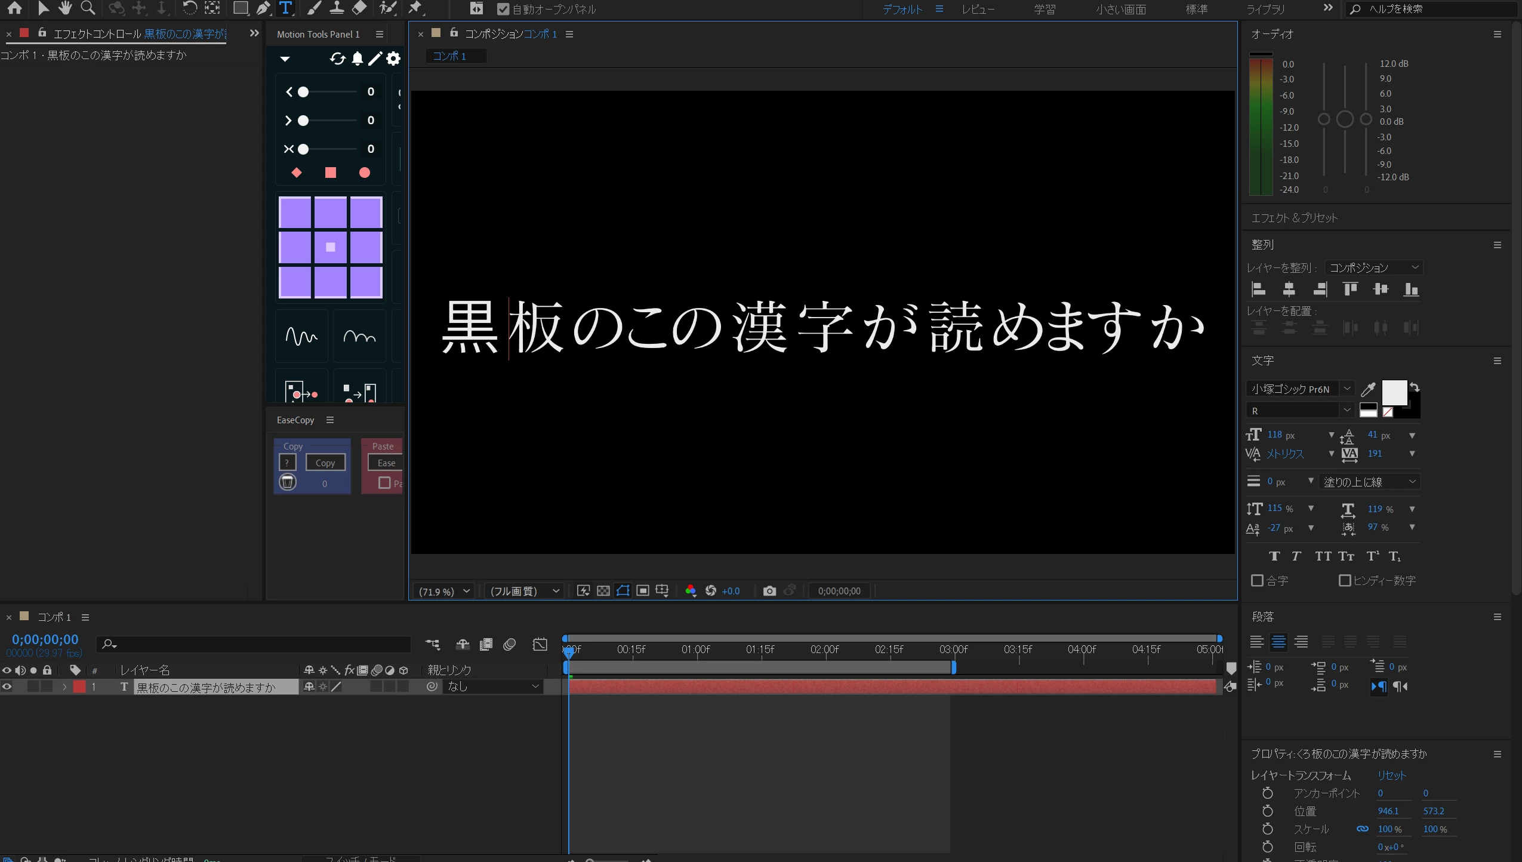Open the フル画質 resolution dropdown
The image size is (1522, 862).
[524, 591]
